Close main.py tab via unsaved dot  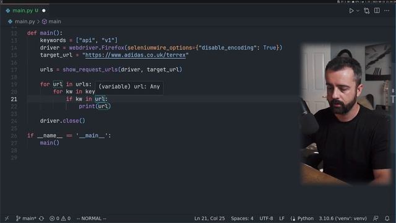(x=44, y=11)
